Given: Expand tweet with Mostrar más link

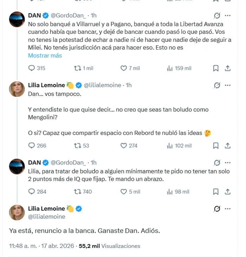Looking at the screenshot, I should coord(45,56).
